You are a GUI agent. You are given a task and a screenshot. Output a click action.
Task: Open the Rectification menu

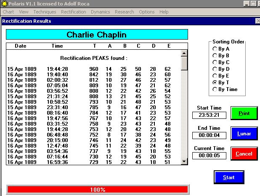(74, 12)
